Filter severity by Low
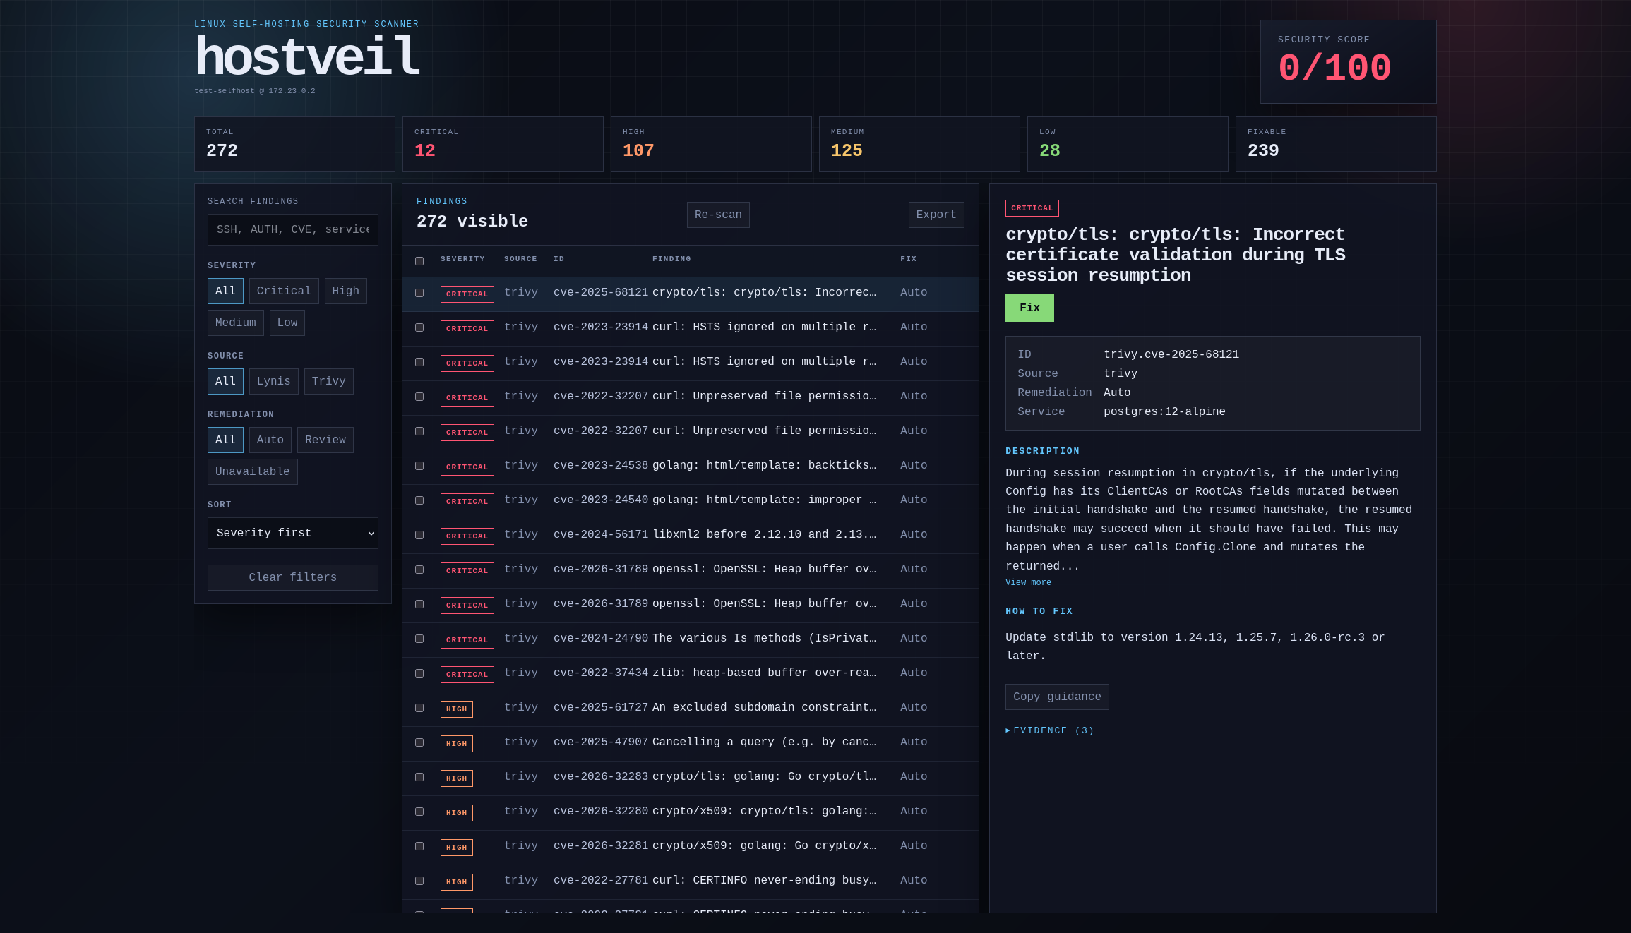 tap(287, 323)
